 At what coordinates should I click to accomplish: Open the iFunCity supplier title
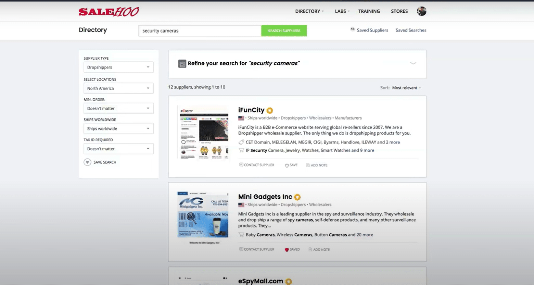coord(251,110)
